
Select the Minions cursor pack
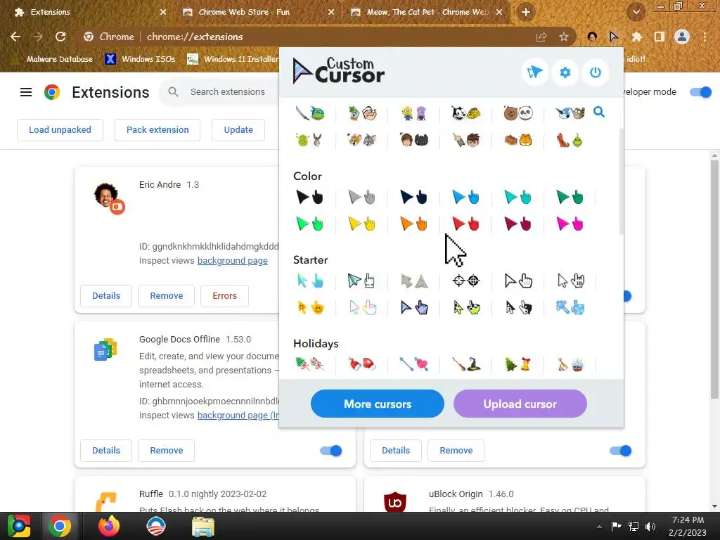click(x=414, y=113)
